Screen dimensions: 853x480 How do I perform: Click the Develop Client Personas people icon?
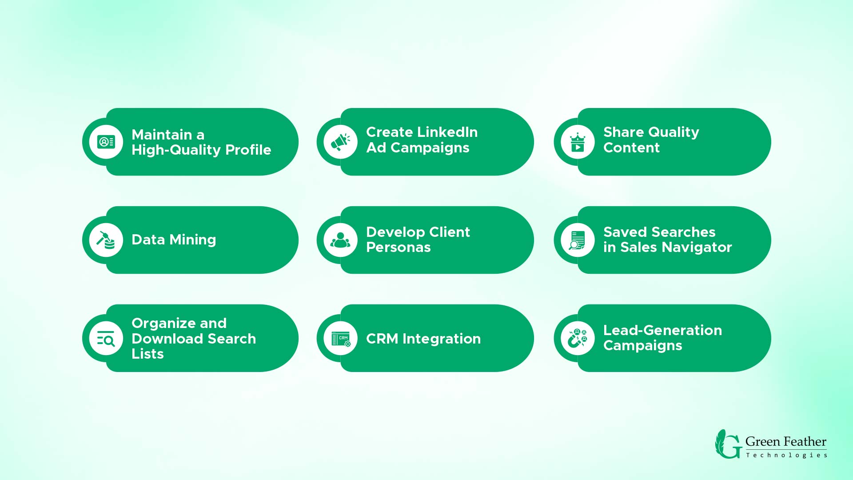[x=340, y=240]
